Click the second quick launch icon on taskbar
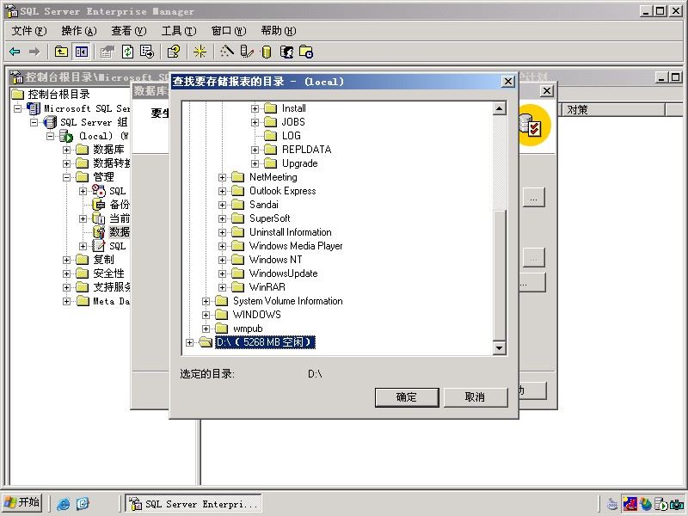Image resolution: width=688 pixels, height=516 pixels. pos(83,504)
